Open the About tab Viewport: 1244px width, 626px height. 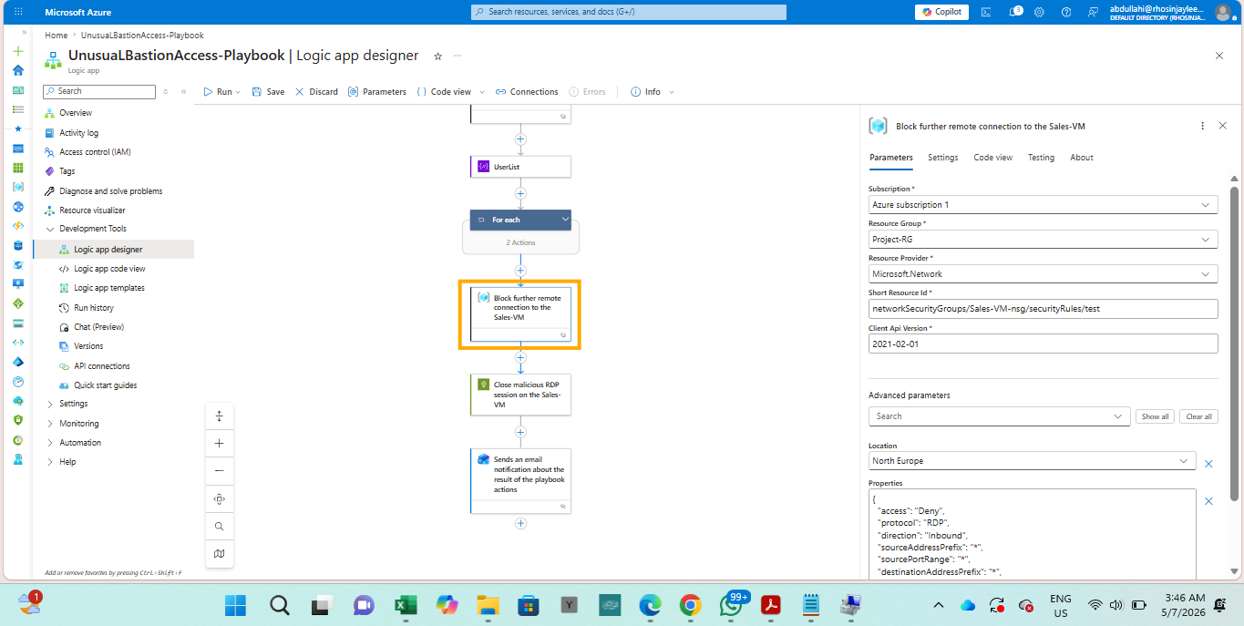[1082, 158]
